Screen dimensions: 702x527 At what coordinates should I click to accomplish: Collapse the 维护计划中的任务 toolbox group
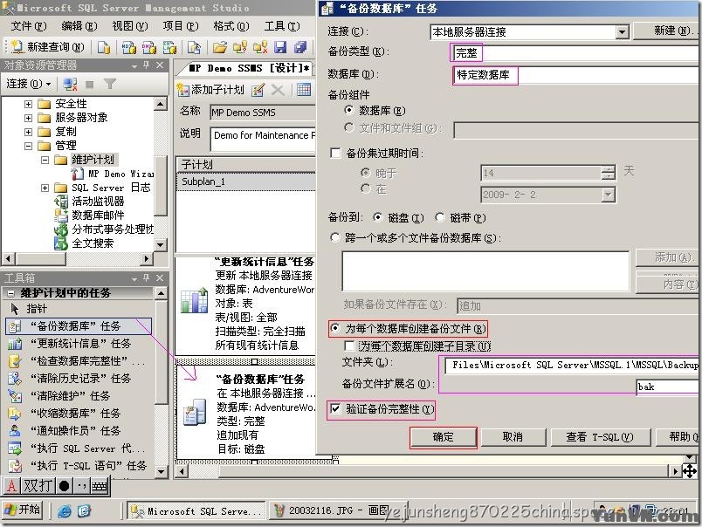coord(11,293)
